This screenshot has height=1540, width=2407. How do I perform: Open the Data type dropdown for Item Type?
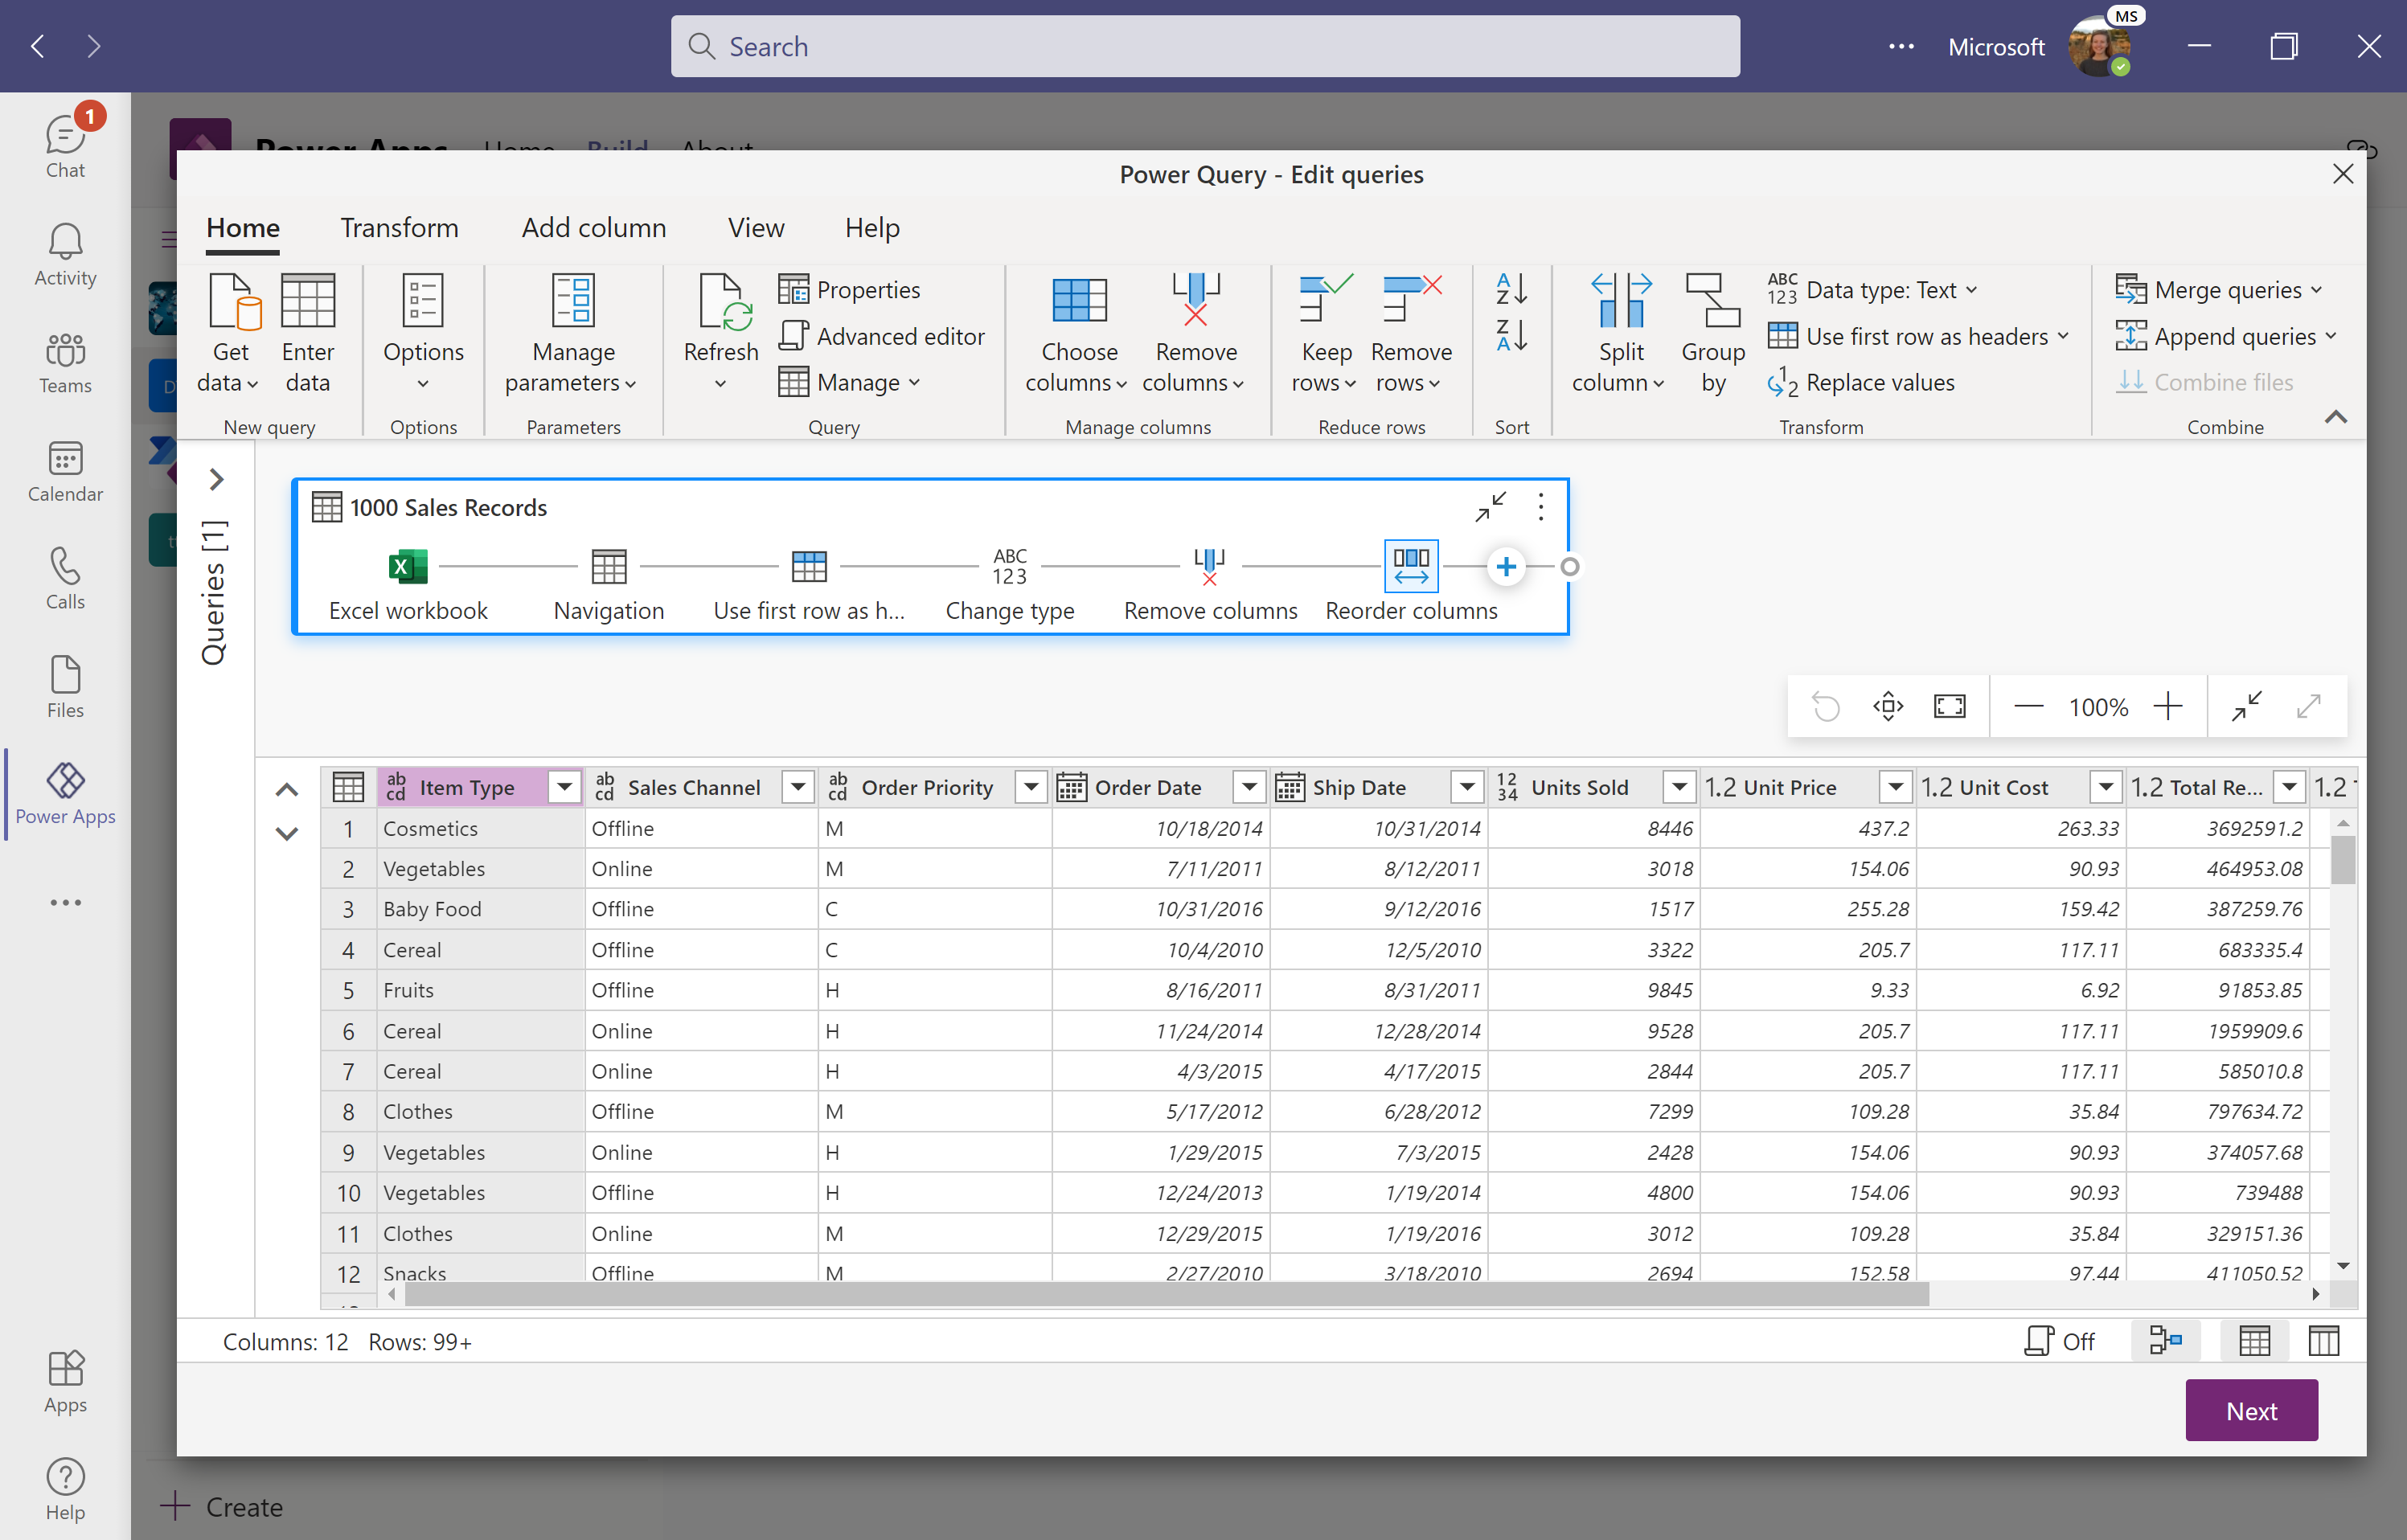click(x=395, y=786)
